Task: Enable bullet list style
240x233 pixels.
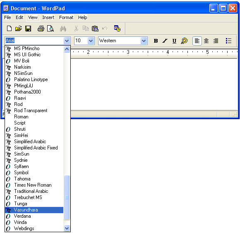Action: pos(228,41)
